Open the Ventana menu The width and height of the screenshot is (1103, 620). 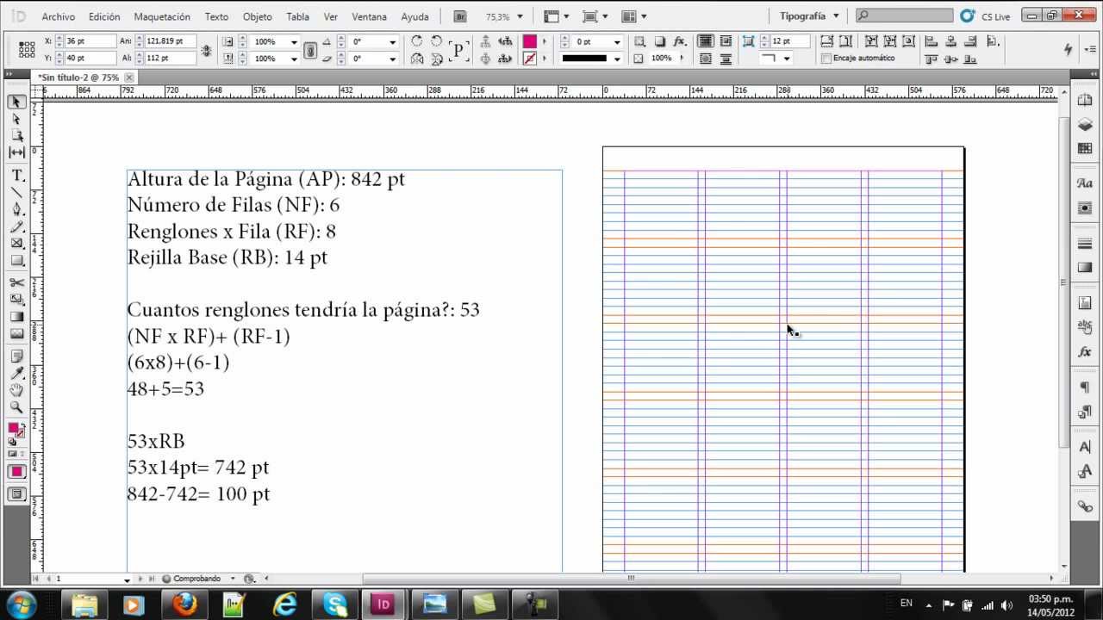370,16
